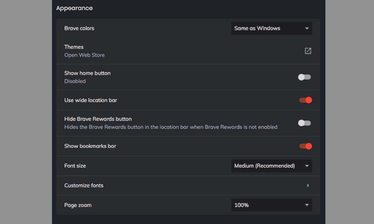Click the Use wide location bar label
The height and width of the screenshot is (224, 374).
pos(91,100)
